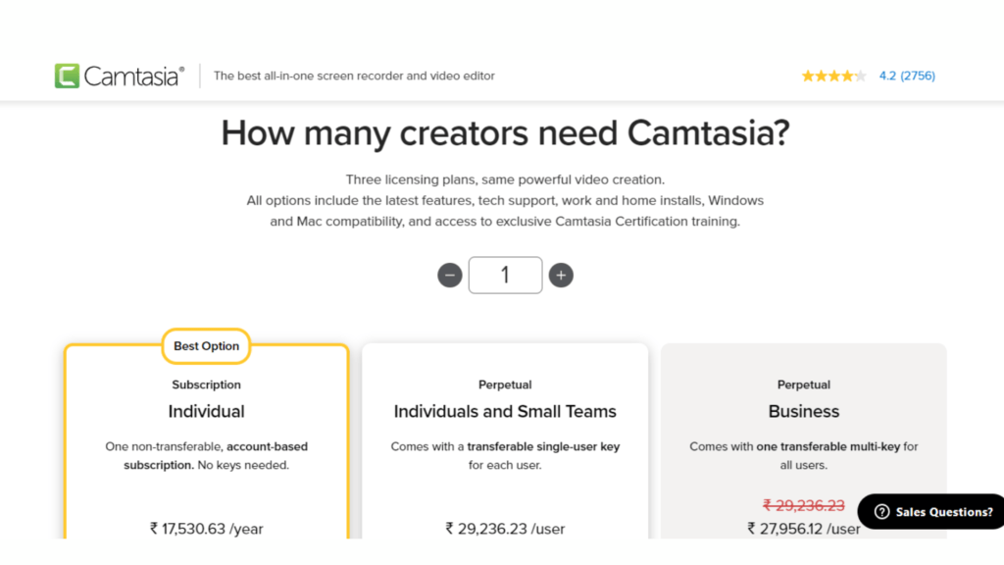The width and height of the screenshot is (1004, 565).
Task: Click the question mark icon on Sales Questions
Action: coord(881,511)
